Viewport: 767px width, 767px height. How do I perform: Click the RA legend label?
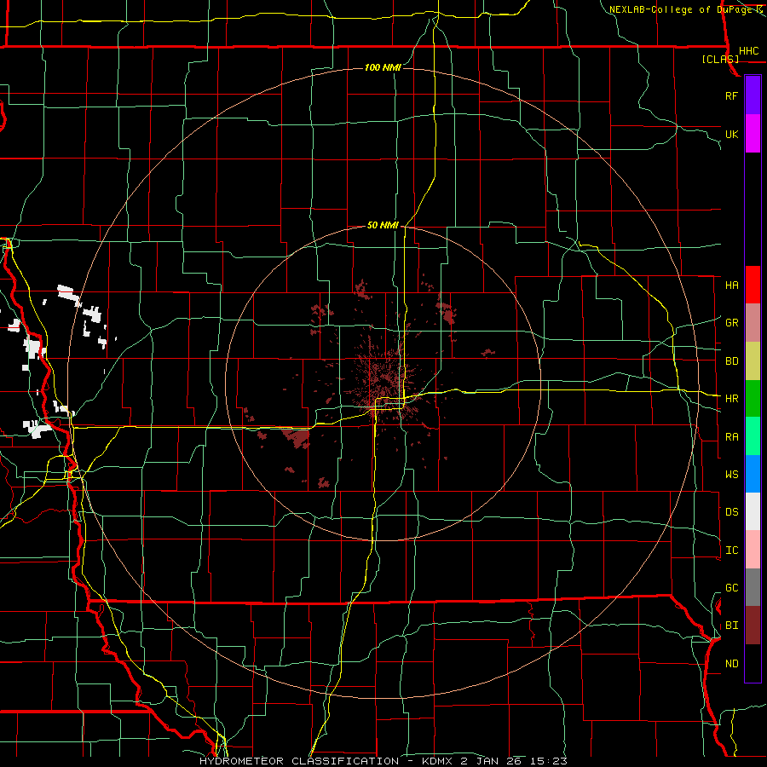[x=731, y=437]
